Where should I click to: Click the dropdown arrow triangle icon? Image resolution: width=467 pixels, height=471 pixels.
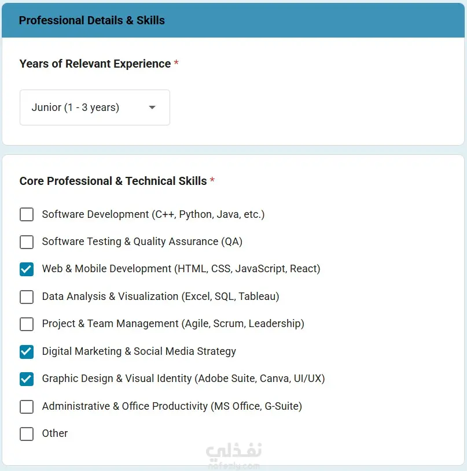pos(152,107)
